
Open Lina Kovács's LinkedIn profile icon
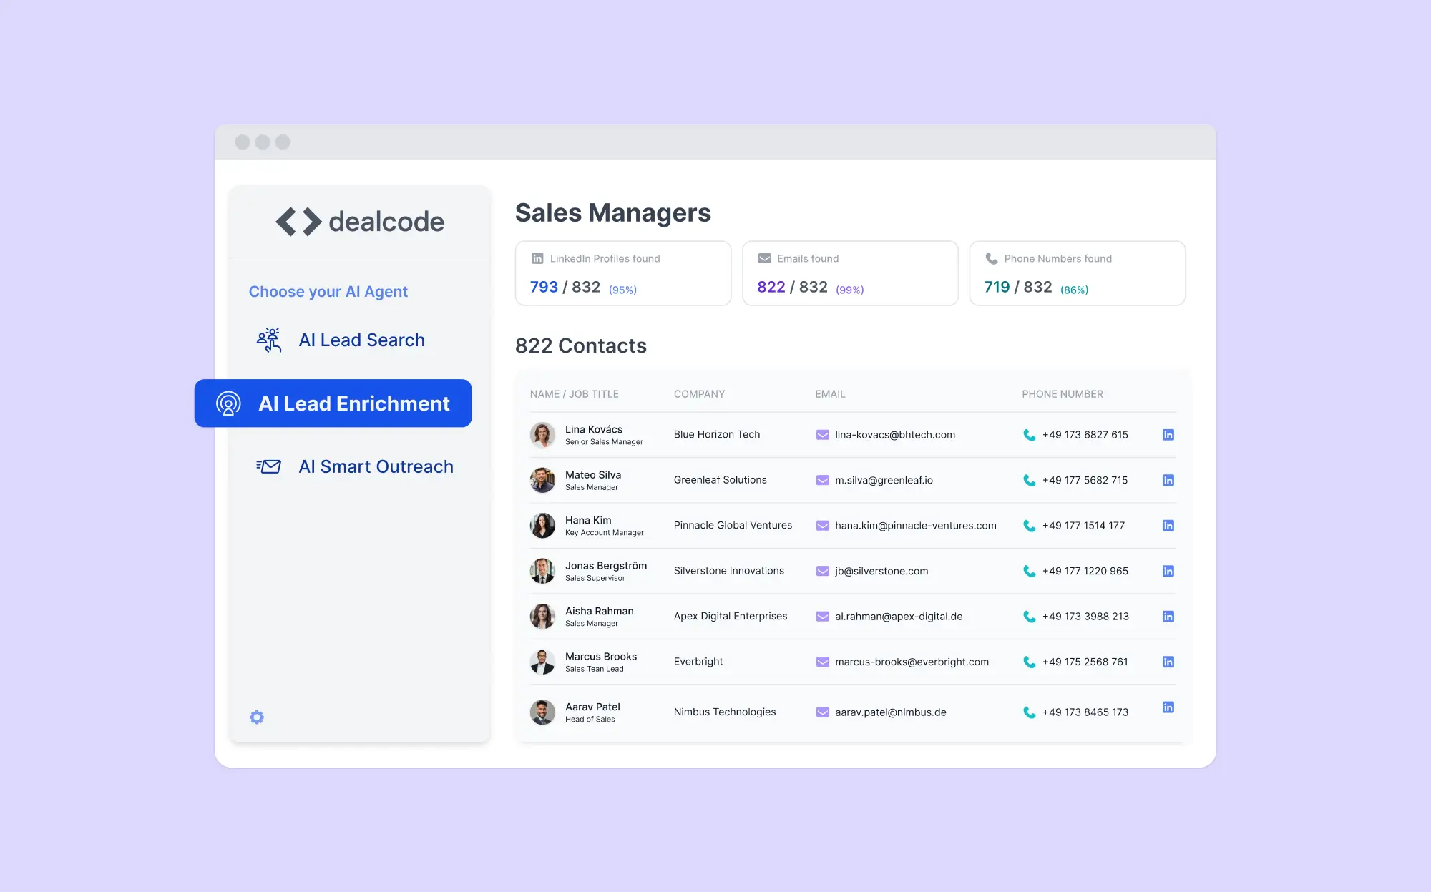click(x=1168, y=434)
